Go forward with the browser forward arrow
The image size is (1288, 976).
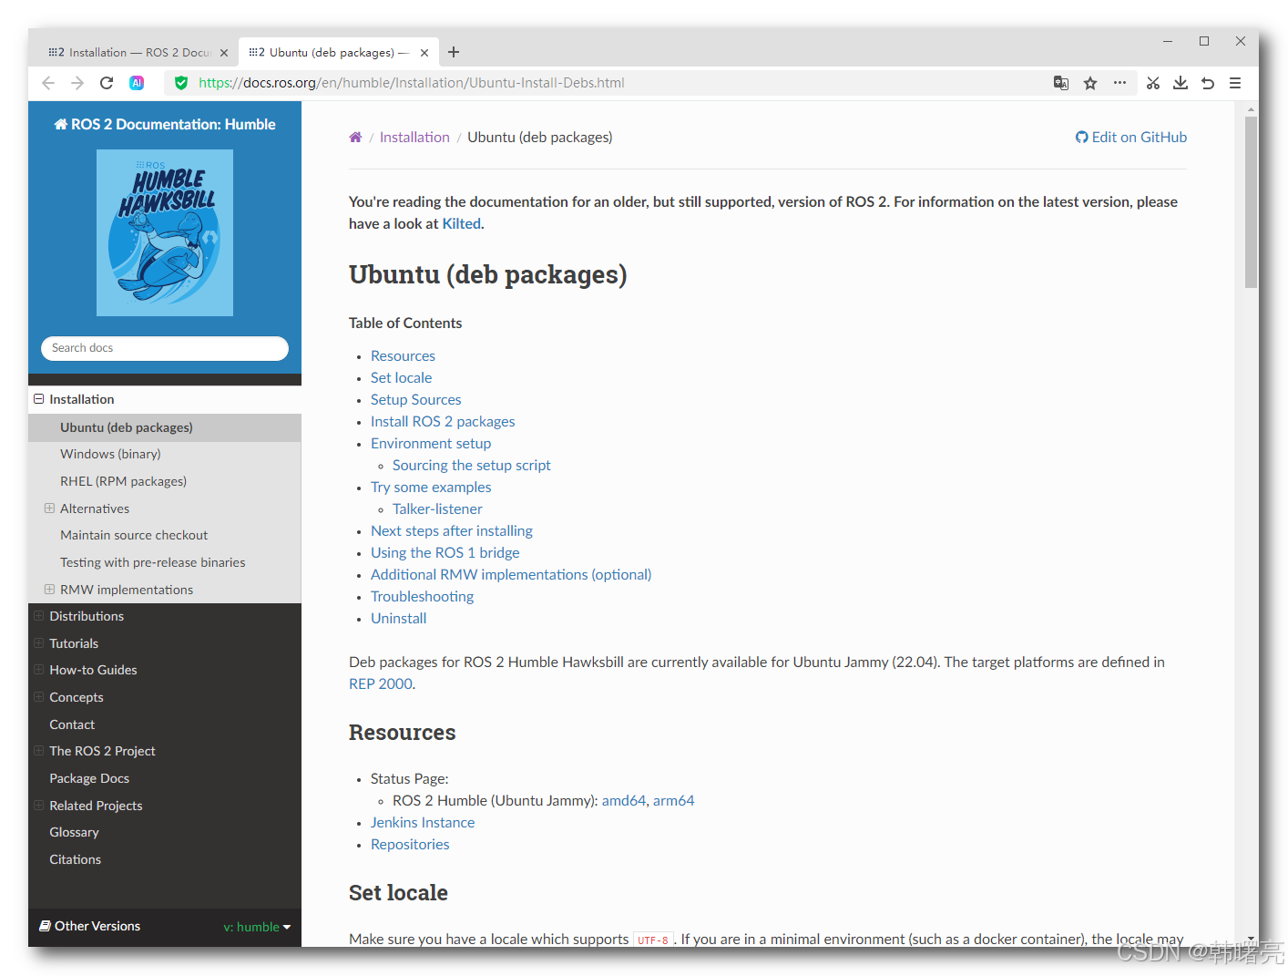[77, 83]
